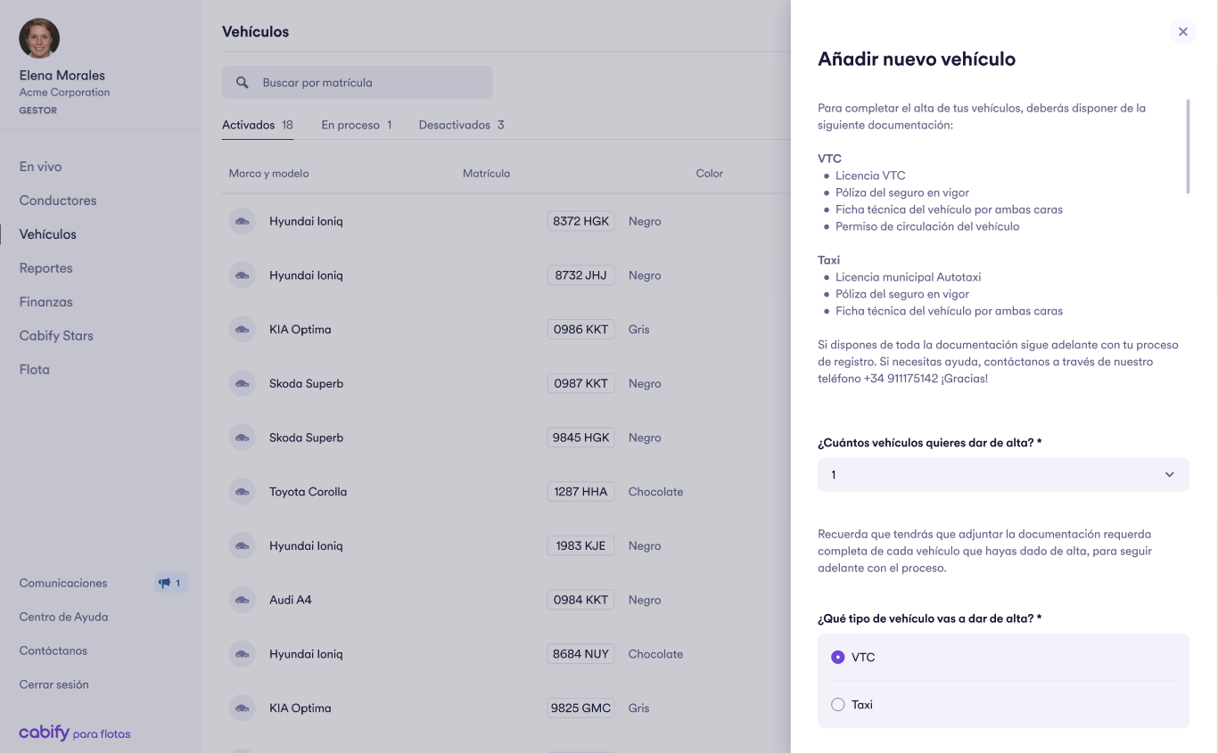Click license plate 8684 NUY
This screenshot has width=1218, height=753.
[x=581, y=654]
